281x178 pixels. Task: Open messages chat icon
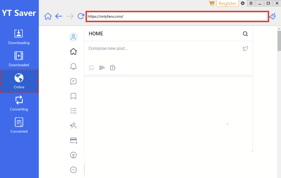(x=73, y=81)
